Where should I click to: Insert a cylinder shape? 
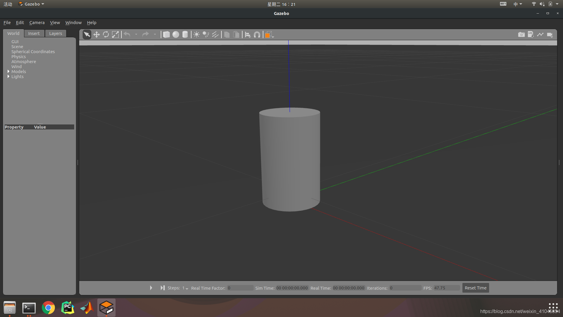pyautogui.click(x=185, y=35)
